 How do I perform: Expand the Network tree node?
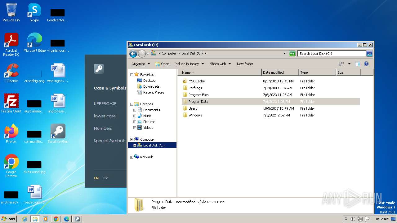click(x=132, y=157)
